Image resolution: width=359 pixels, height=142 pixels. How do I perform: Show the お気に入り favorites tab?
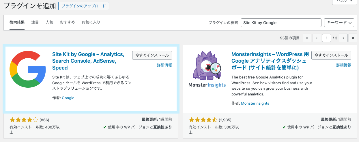(91, 22)
